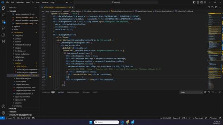Toggle the bottom panel layout button
The height and width of the screenshot is (125, 223).
pos(198,2)
